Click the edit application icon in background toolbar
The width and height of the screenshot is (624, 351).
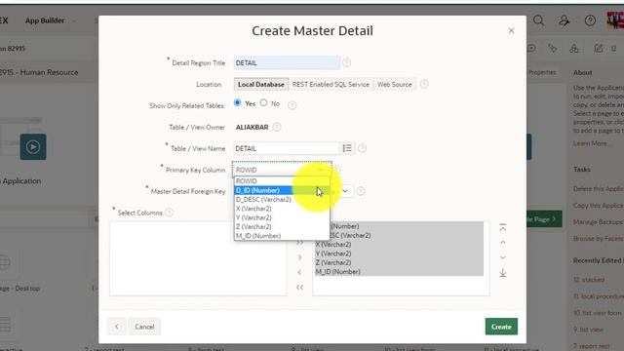point(598,49)
